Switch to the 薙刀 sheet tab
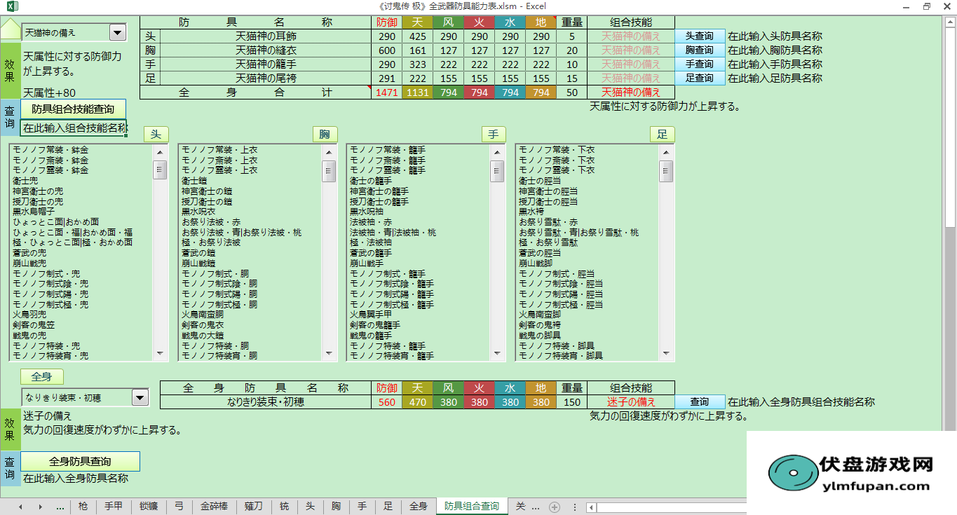The image size is (957, 515). pos(254,507)
